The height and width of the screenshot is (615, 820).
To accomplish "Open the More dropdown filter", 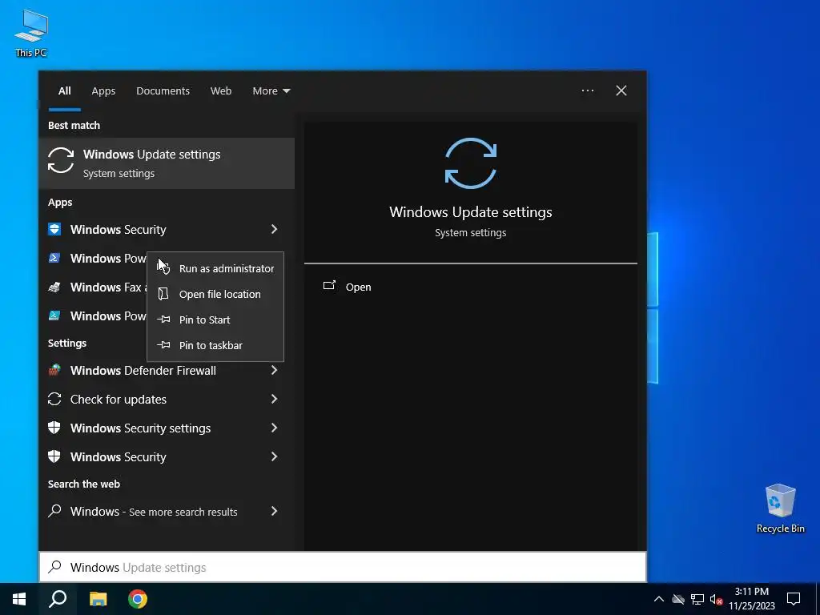I will coord(271,91).
